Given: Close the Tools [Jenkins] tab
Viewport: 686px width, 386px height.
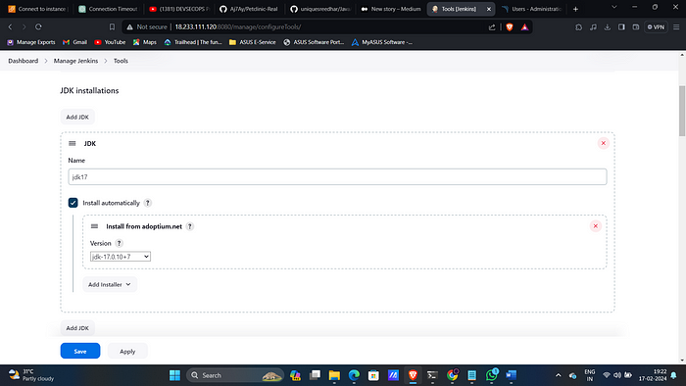Looking at the screenshot, I should pos(489,9).
